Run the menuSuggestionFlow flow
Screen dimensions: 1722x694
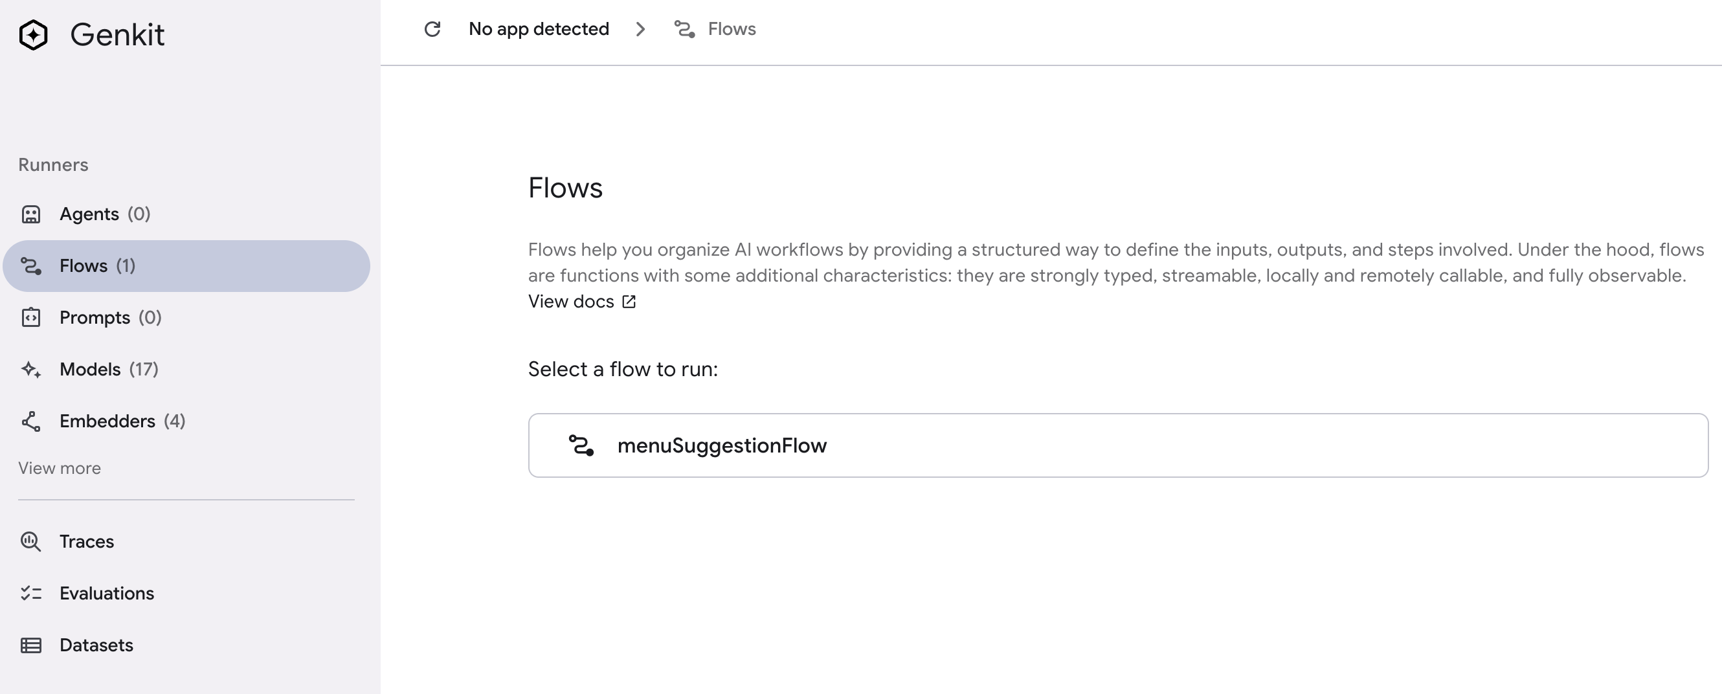1118,445
